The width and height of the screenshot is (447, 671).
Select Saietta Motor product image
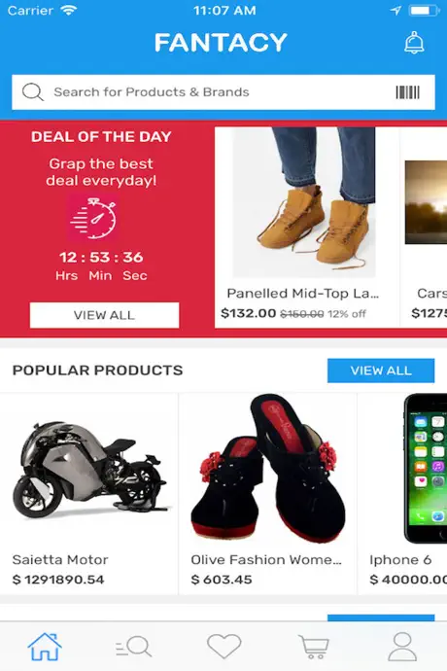pyautogui.click(x=89, y=470)
